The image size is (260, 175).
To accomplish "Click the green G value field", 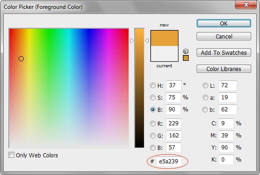I will [x=174, y=136].
